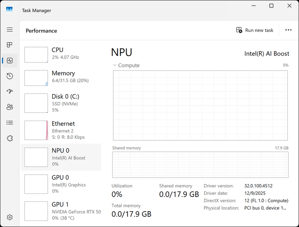Click the NPU Compute utilization graph
Viewport: 299px width, 227px height.
coord(200,105)
